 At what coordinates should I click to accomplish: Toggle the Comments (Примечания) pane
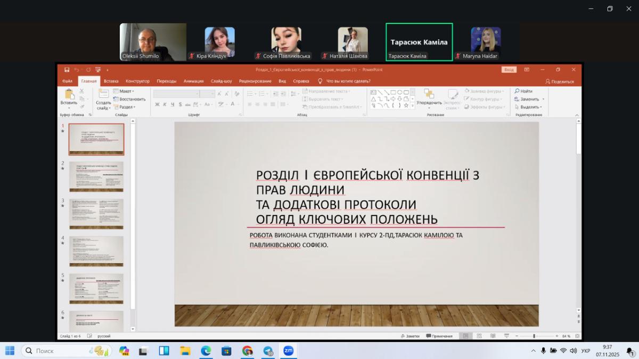tap(439, 336)
